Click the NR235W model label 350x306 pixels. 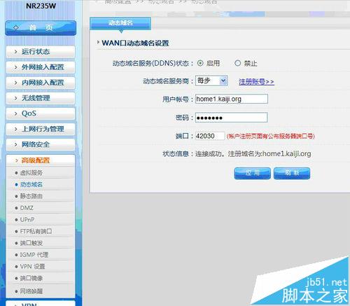tap(41, 6)
